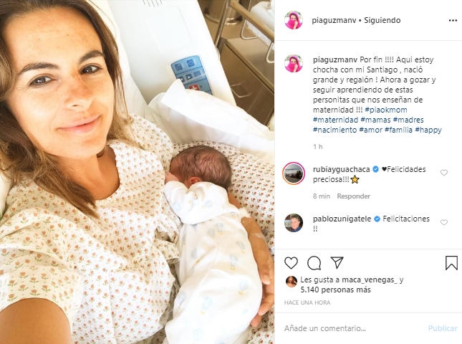Open pablozunigatele's profile avatar
This screenshot has width=462, height=344.
coord(294,223)
